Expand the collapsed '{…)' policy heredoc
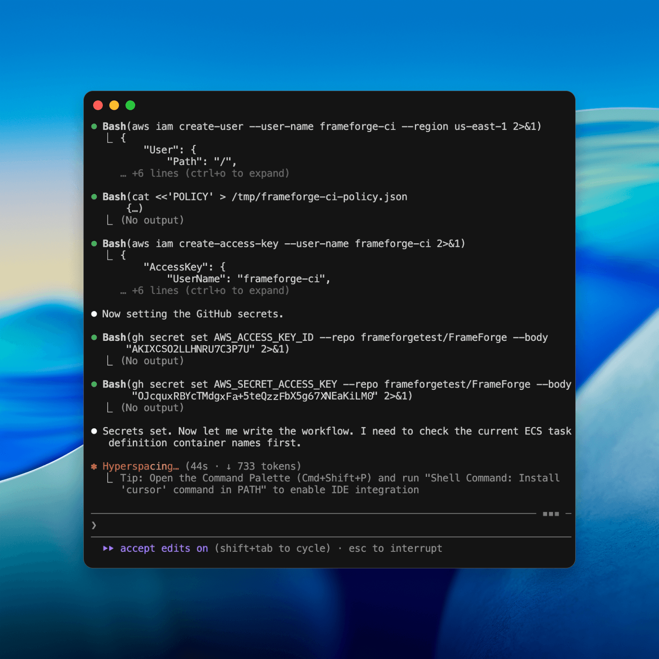Image resolution: width=659 pixels, height=659 pixels. click(x=135, y=208)
